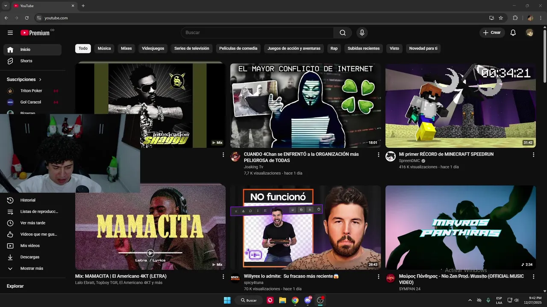The width and height of the screenshot is (547, 307).
Task: Open the Minecraft speedrun thumbnail
Action: (x=461, y=106)
